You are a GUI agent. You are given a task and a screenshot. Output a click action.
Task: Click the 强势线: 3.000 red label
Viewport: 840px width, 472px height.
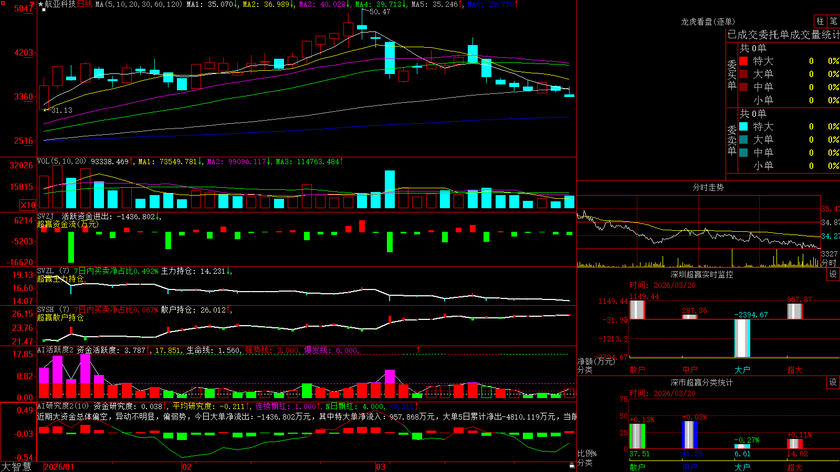(272, 350)
